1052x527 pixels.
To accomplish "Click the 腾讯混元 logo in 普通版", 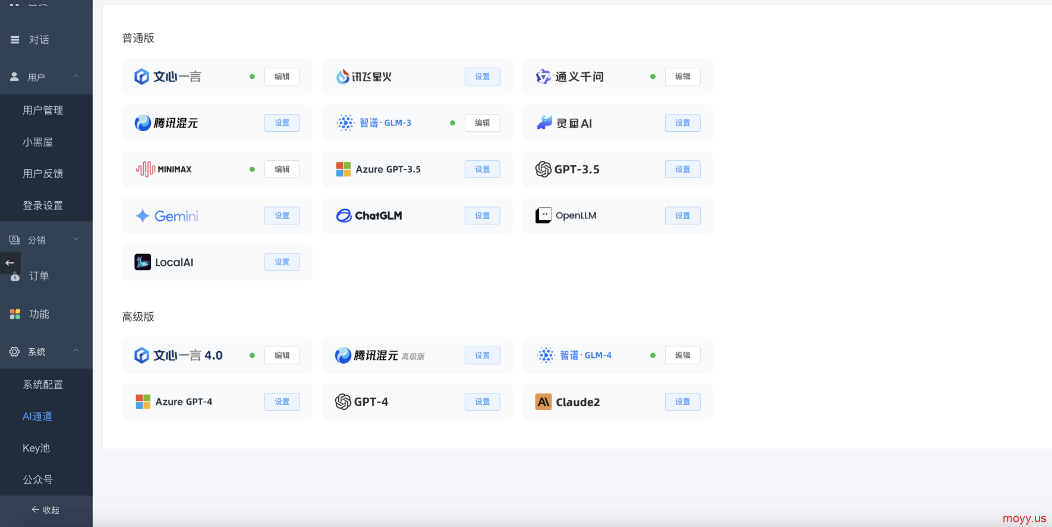I will pos(143,123).
